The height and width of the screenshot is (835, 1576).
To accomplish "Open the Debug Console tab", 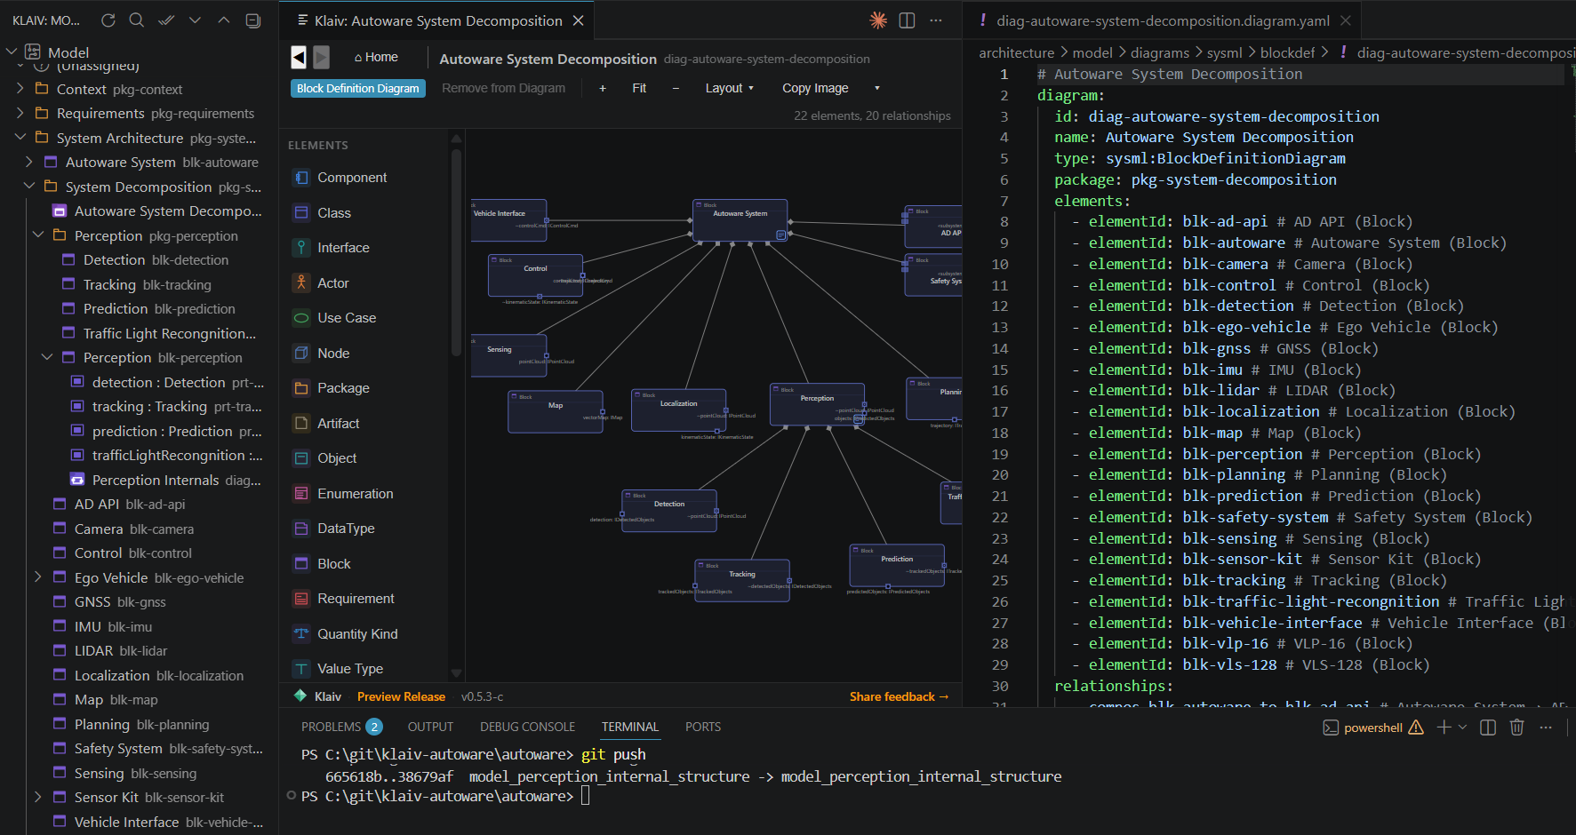I will coord(527,727).
